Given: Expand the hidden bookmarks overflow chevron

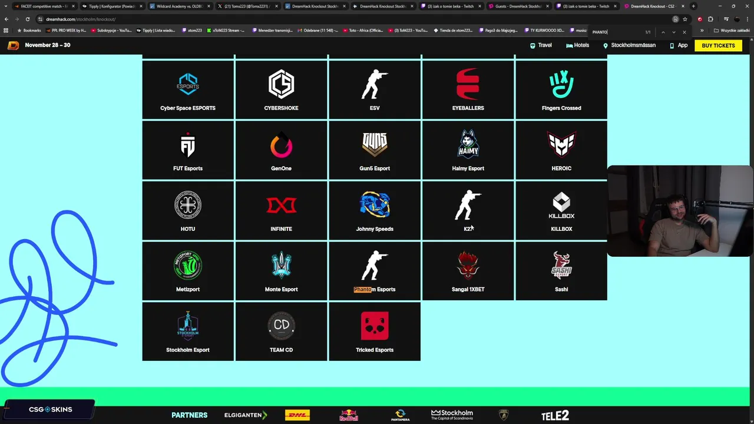Looking at the screenshot, I should pos(702,31).
